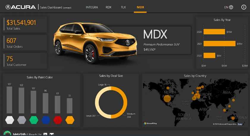Select the RDX tab
This screenshot has width=250, height=136.
pyautogui.click(x=109, y=7)
